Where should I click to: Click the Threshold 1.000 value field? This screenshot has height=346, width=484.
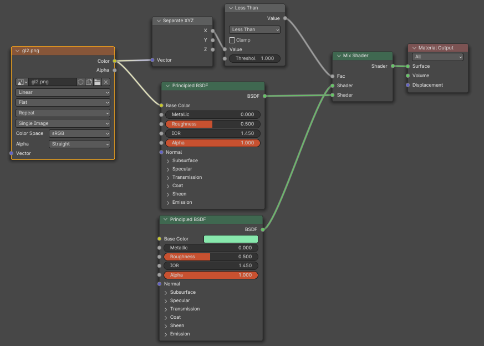coord(254,58)
